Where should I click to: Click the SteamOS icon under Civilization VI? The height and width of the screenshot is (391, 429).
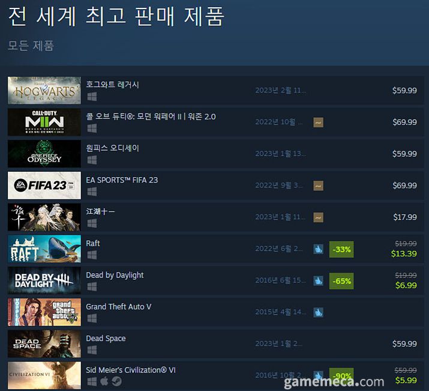(117, 381)
